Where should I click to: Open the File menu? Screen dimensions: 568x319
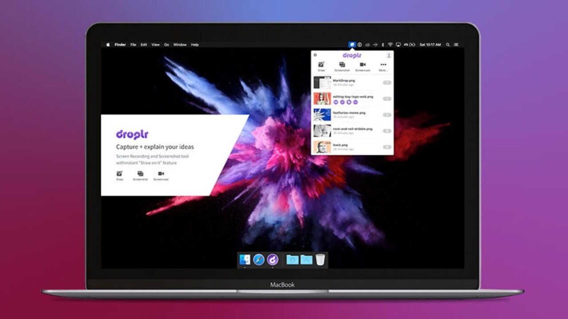pyautogui.click(x=133, y=45)
